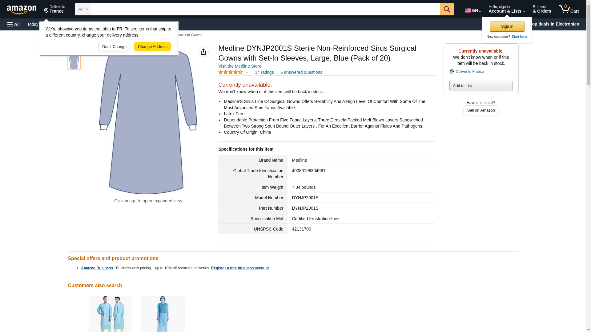Click Don't Change button

click(x=114, y=47)
